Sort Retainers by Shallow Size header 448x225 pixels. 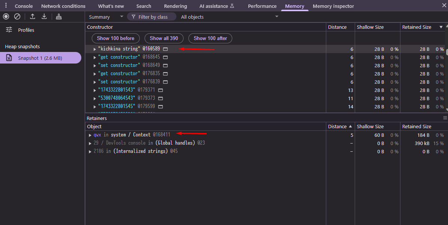tap(378, 126)
